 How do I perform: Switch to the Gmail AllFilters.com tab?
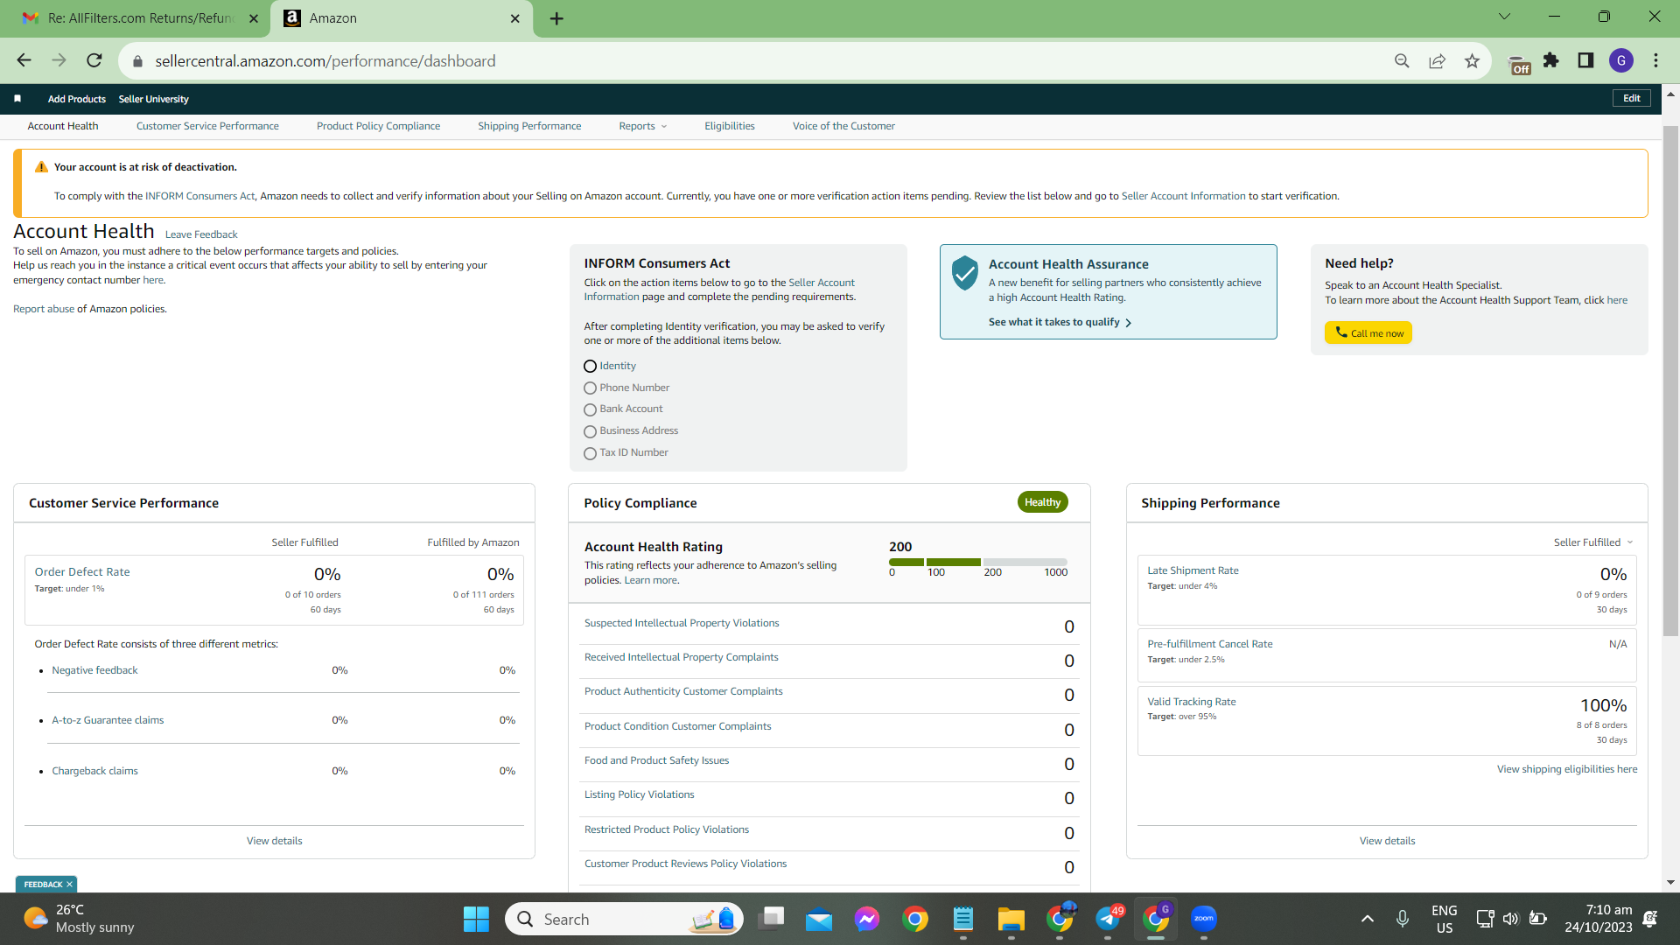[x=140, y=18]
